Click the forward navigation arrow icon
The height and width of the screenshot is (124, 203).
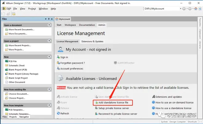click(x=190, y=9)
